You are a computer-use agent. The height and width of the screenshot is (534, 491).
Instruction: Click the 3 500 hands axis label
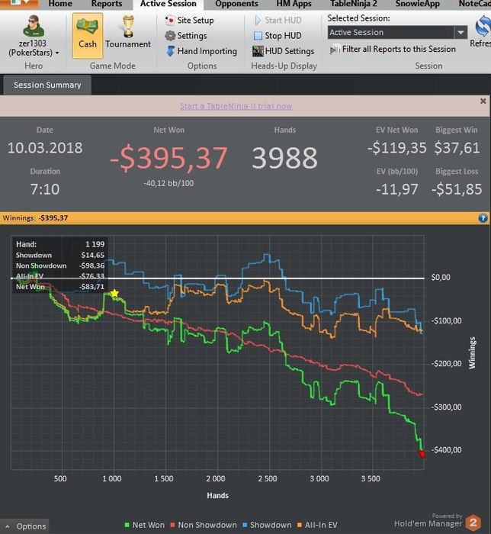pos(371,478)
